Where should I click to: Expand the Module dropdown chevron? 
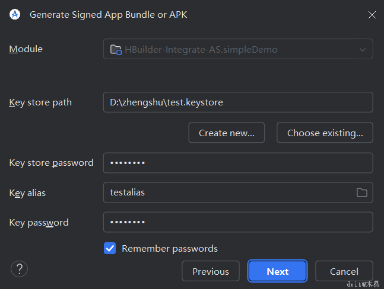363,50
